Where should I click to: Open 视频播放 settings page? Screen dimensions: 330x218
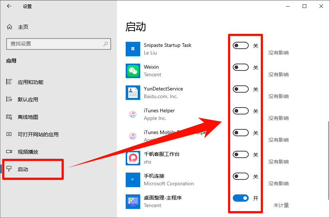point(28,152)
